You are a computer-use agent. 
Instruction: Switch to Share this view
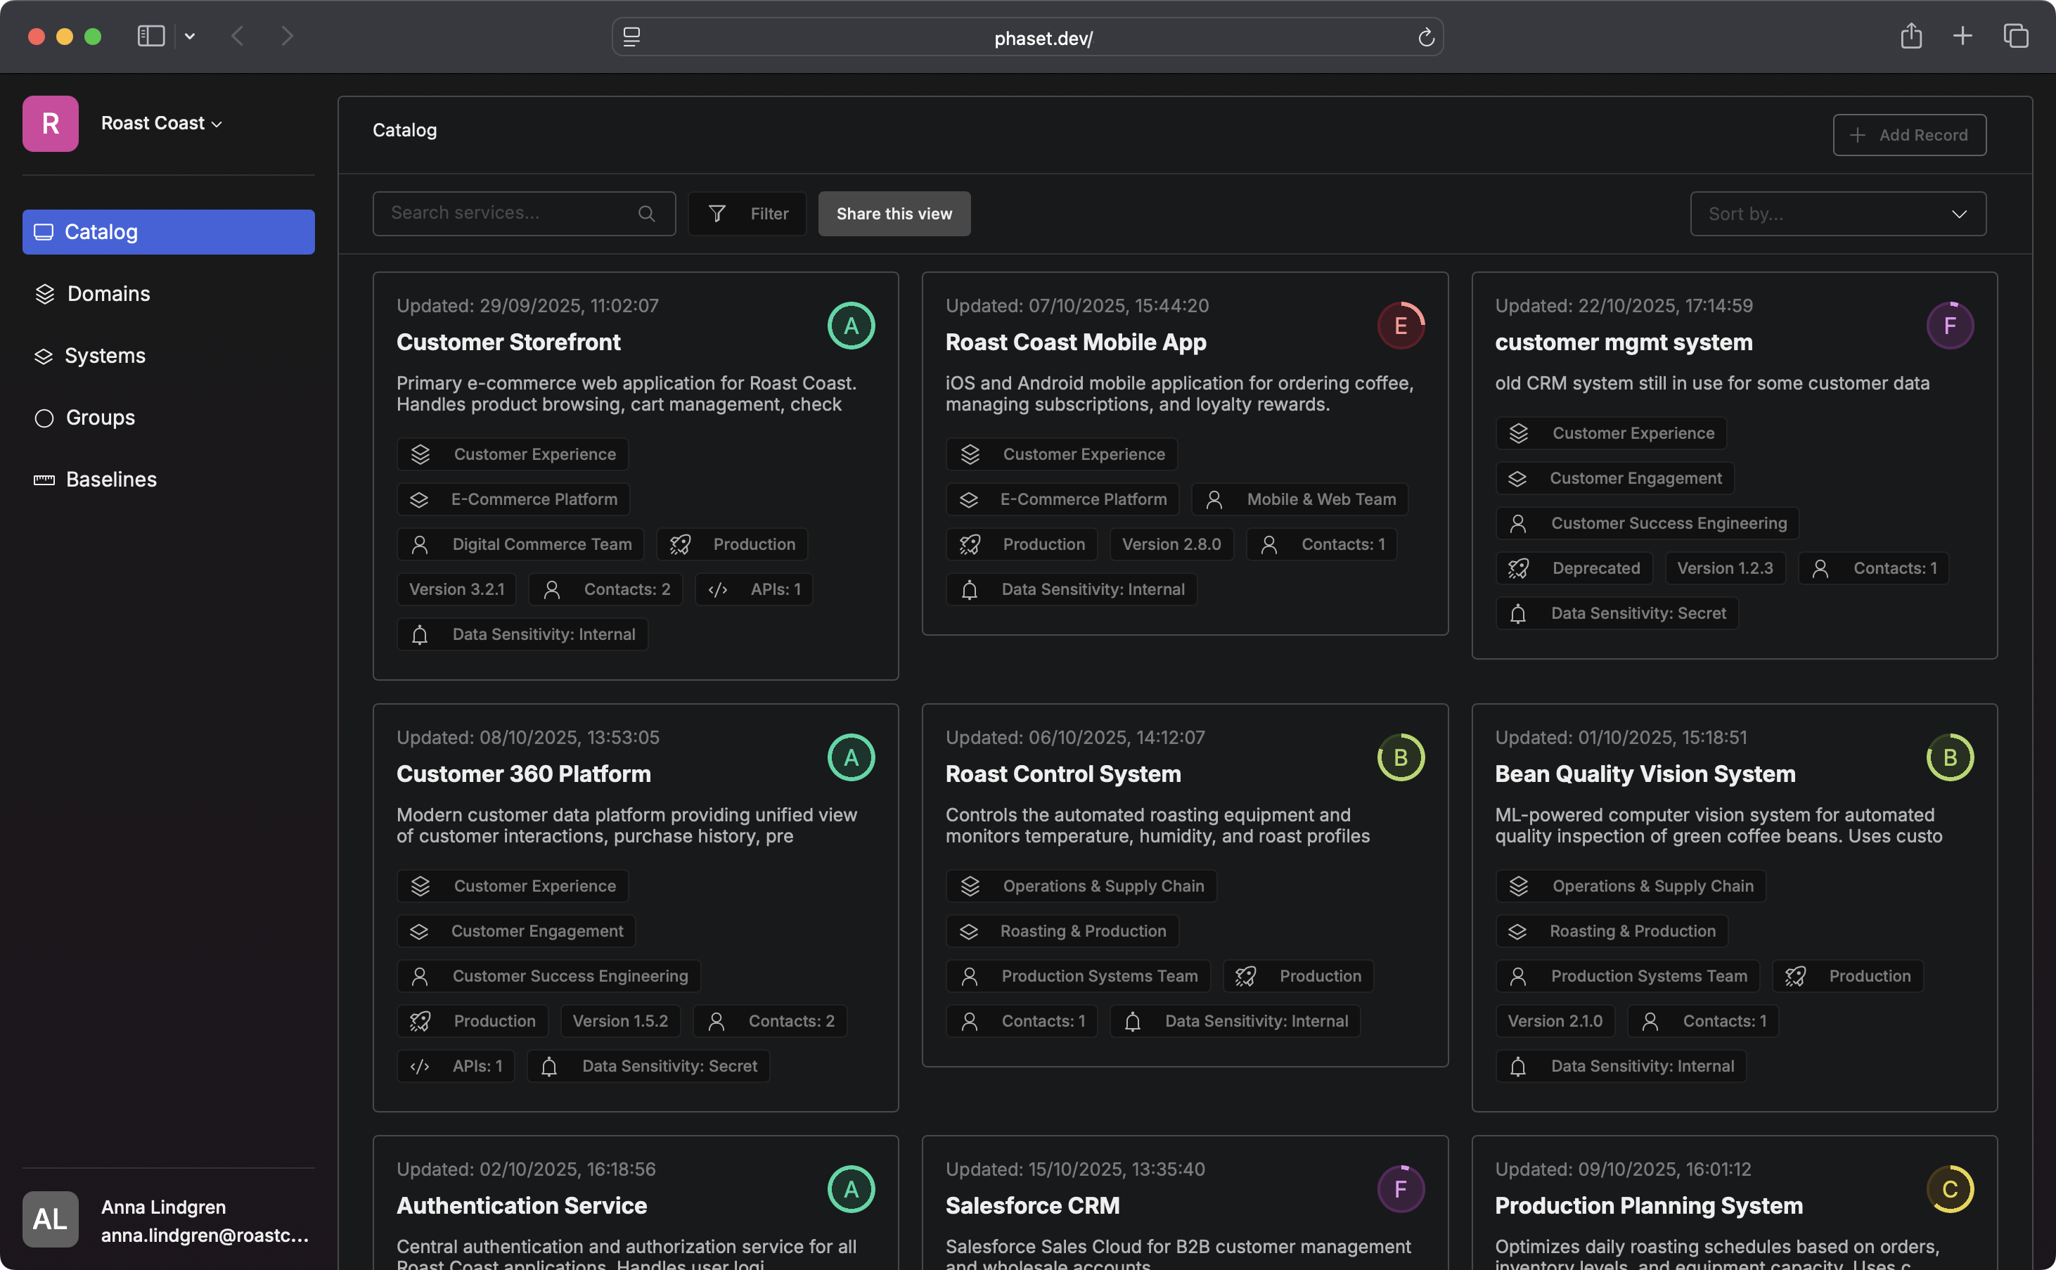tap(894, 213)
